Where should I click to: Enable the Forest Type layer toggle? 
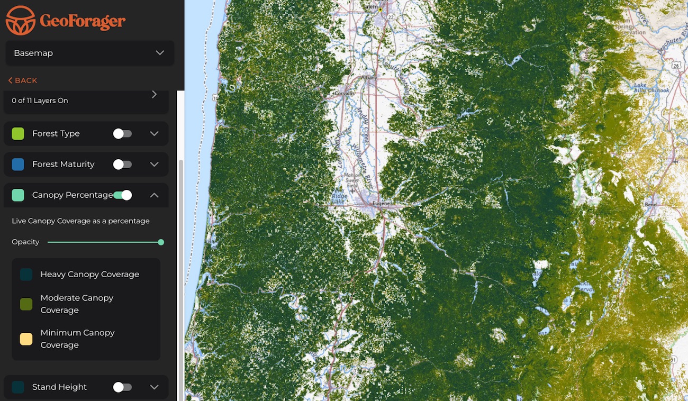[122, 134]
